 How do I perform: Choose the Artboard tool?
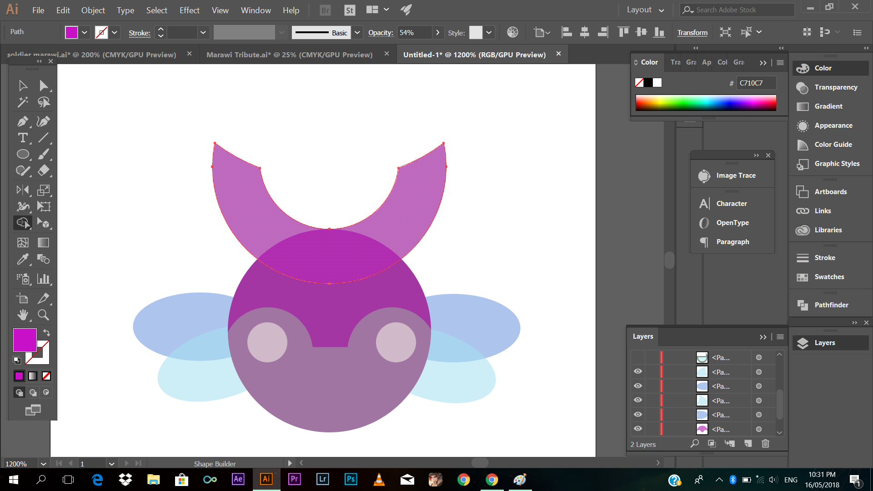(x=23, y=299)
